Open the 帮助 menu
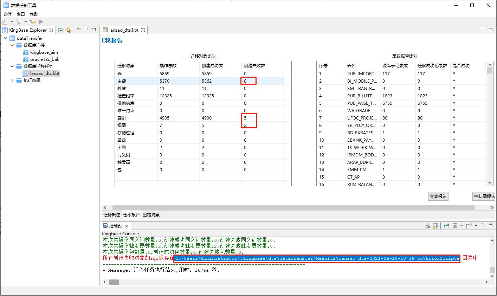The width and height of the screenshot is (497, 296). pos(34,14)
